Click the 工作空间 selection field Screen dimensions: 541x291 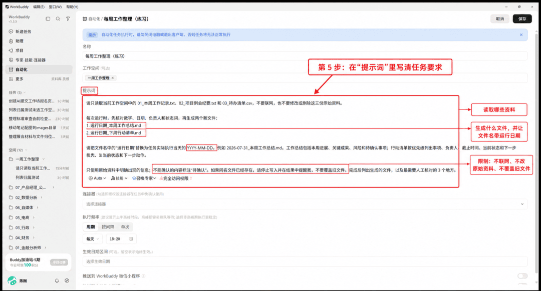click(x=305, y=78)
